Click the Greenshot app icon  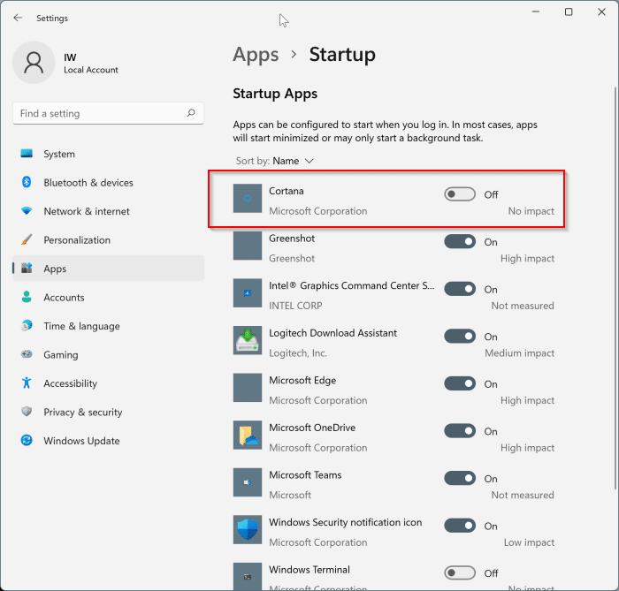point(248,246)
